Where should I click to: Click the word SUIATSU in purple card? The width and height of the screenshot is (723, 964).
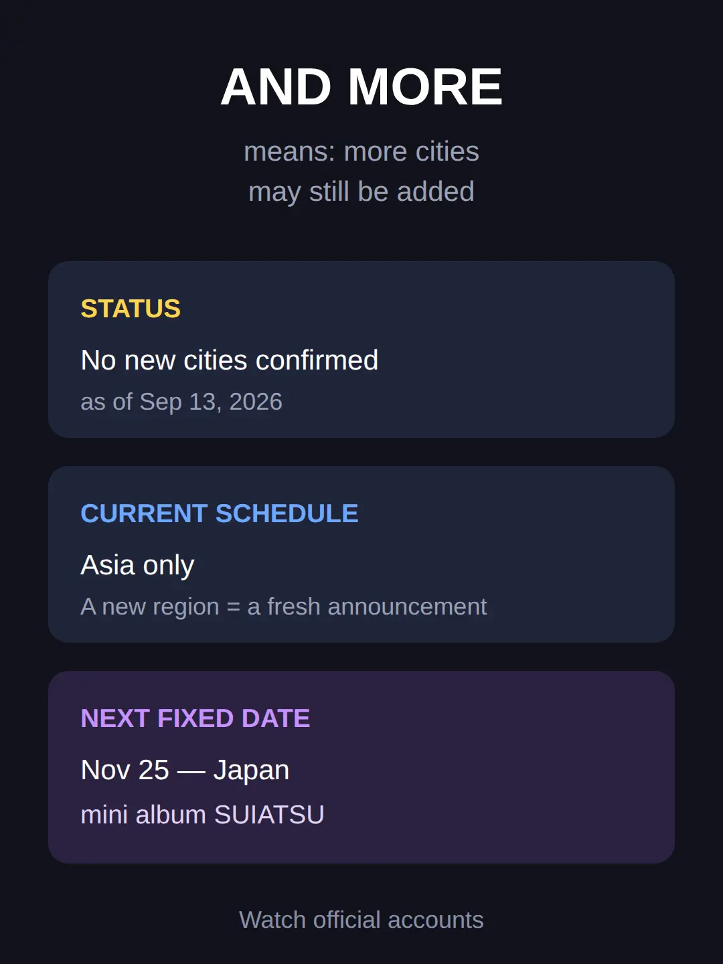click(269, 815)
